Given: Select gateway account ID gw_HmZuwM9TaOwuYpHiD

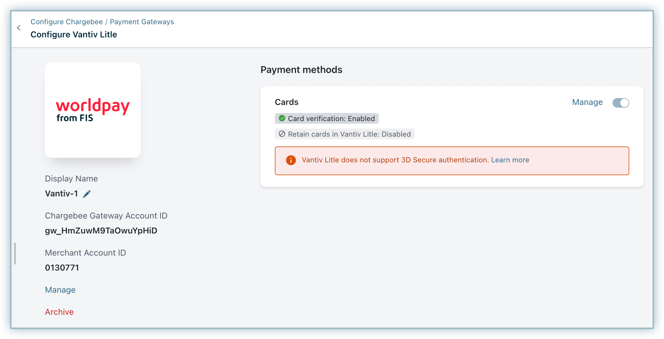Looking at the screenshot, I should pyautogui.click(x=101, y=230).
